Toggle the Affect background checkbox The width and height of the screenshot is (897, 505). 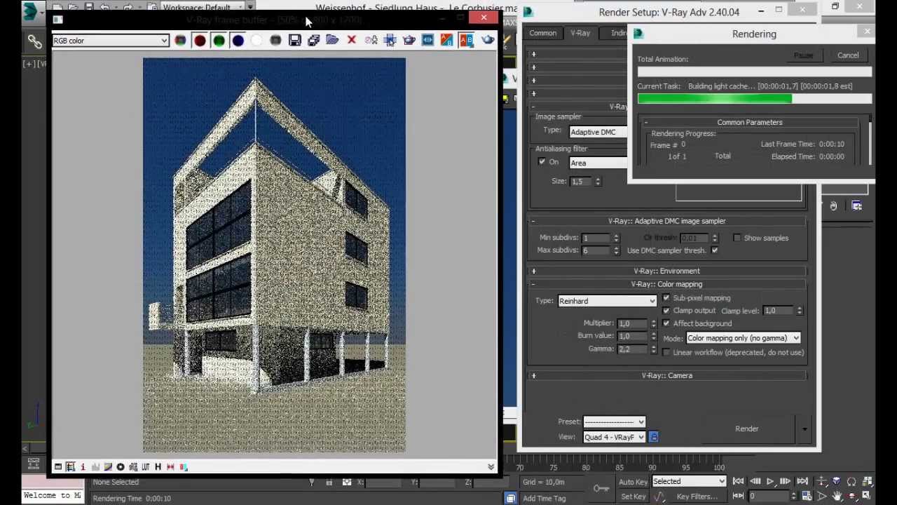pyautogui.click(x=666, y=323)
